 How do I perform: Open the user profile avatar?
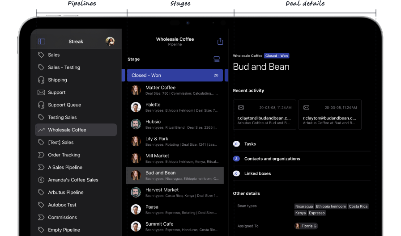tap(110, 42)
